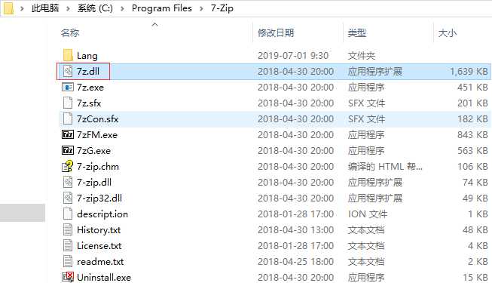
Task: Click the 2019-07-01 9:30 date cell
Action: pyautogui.click(x=293, y=56)
